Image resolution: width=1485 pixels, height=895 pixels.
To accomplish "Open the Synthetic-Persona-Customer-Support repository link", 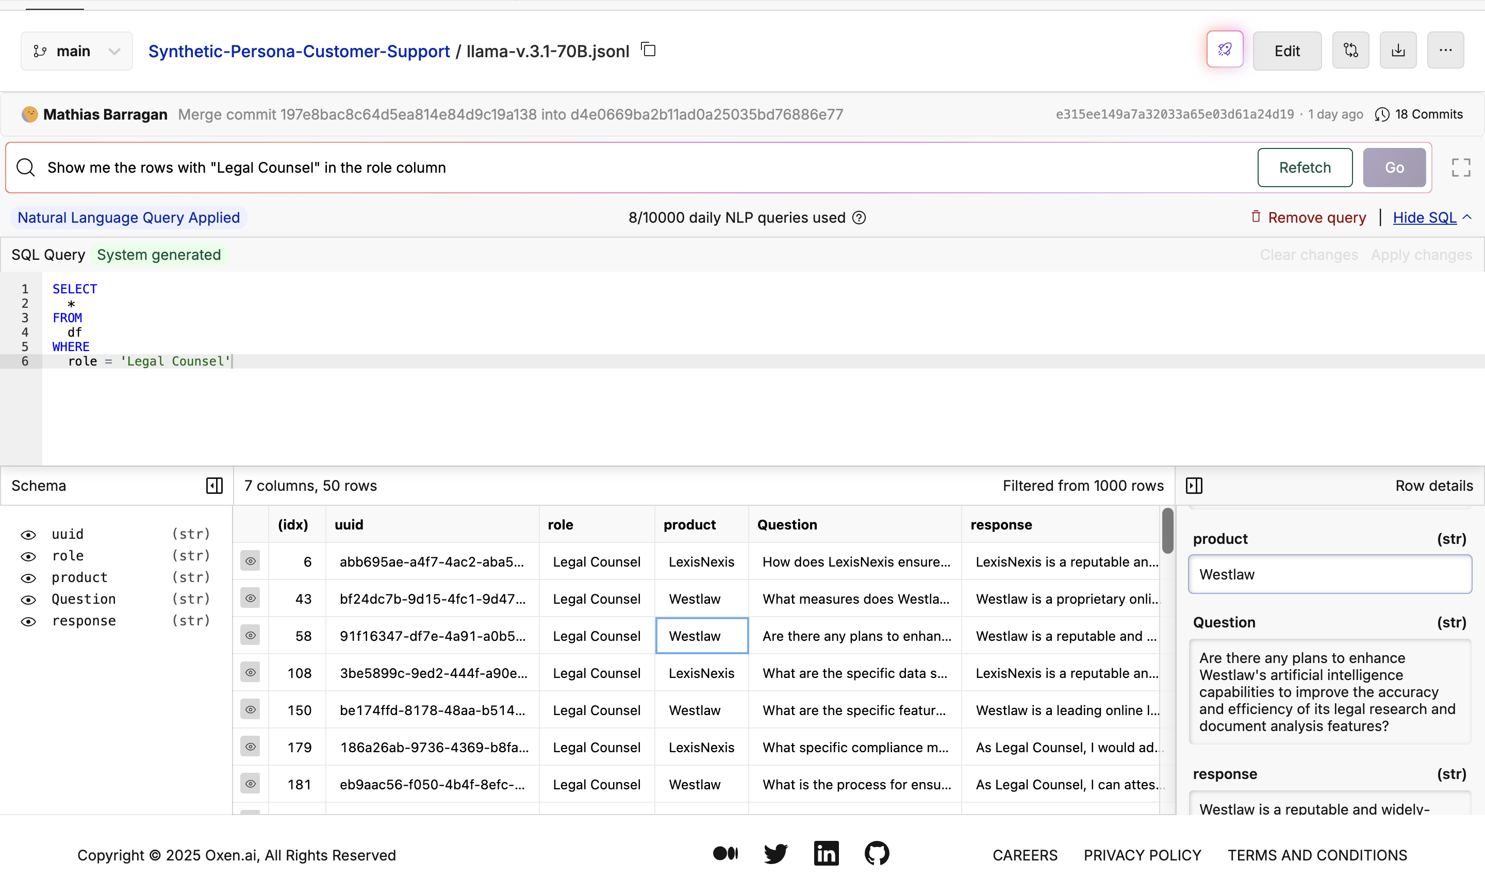I will pyautogui.click(x=299, y=51).
